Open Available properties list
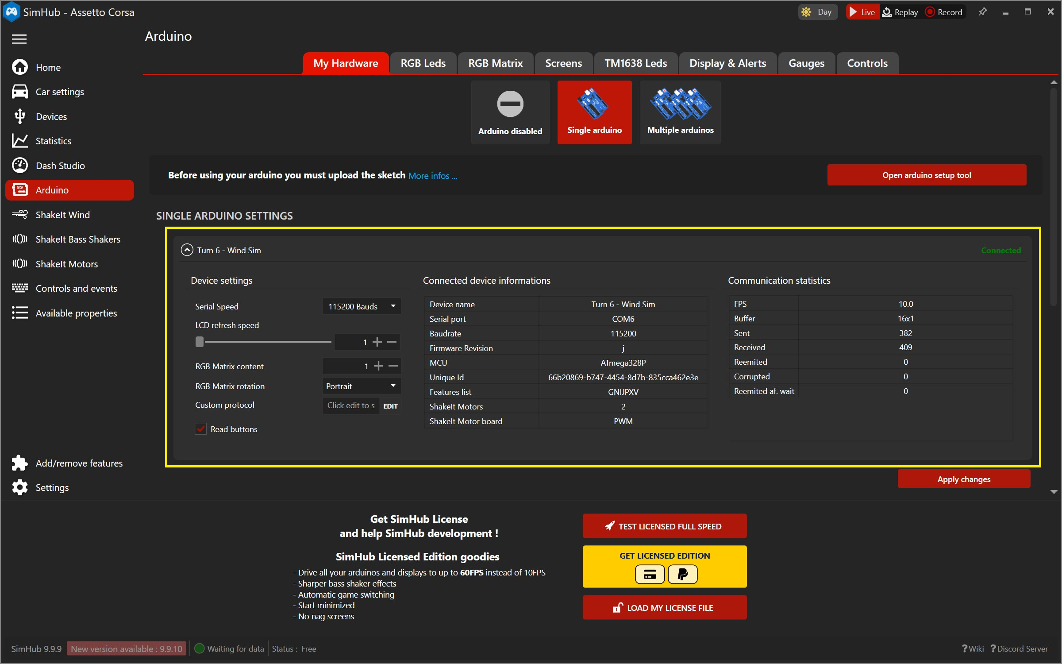Image resolution: width=1062 pixels, height=664 pixels. pos(76,313)
